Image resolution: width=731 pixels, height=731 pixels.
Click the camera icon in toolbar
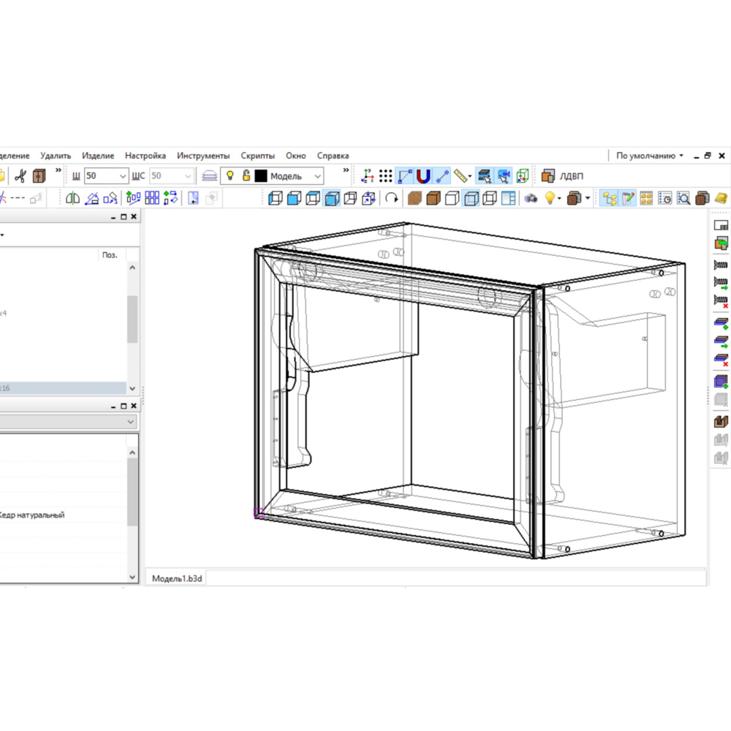(531, 198)
